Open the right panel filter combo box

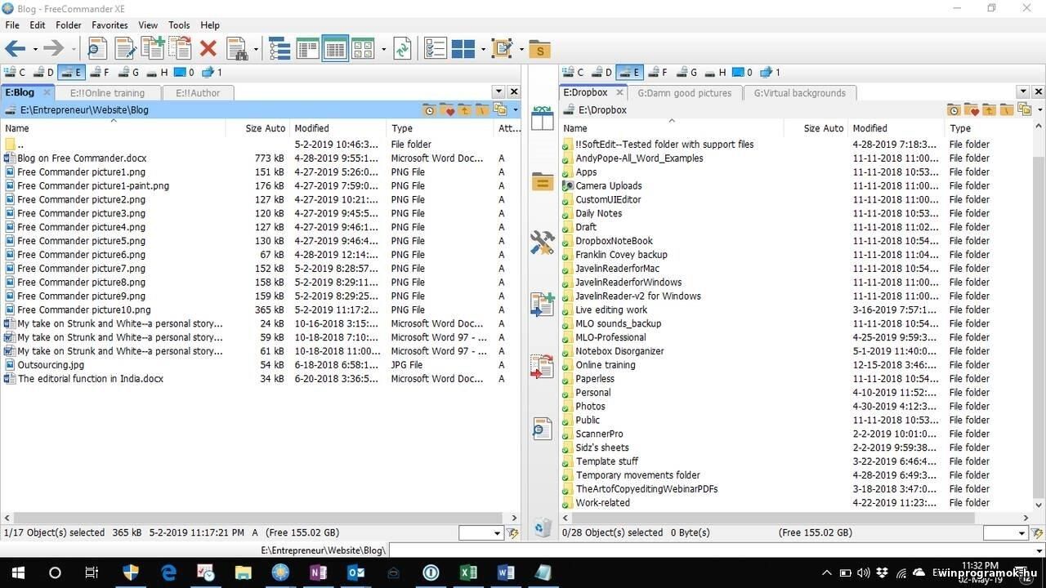point(1005,532)
